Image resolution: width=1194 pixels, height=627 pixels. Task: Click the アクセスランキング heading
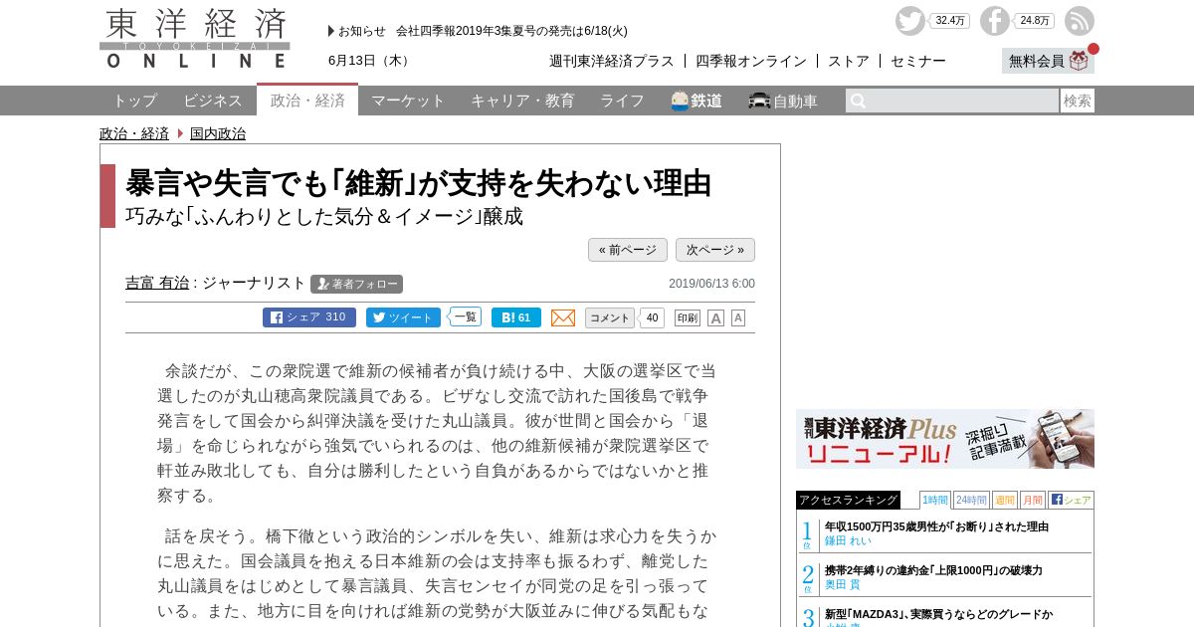click(848, 500)
